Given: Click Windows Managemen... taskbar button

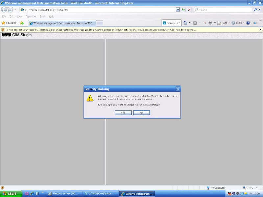Looking at the screenshot, I should point(137,194).
